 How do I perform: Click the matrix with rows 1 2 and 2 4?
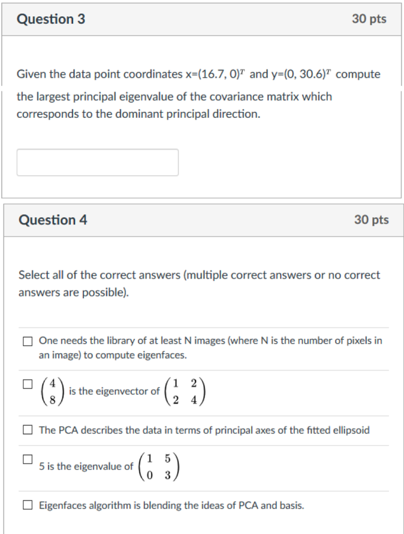click(x=183, y=392)
